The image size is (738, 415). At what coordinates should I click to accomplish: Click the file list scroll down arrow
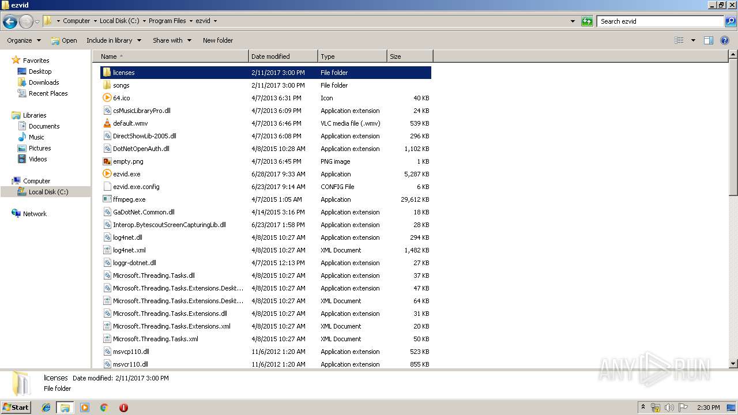tap(733, 364)
